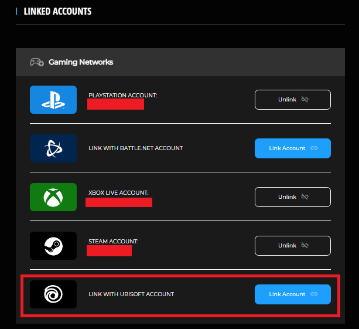Click 'LINK WITH UBISOFT ACCOUNT' text

(131, 294)
